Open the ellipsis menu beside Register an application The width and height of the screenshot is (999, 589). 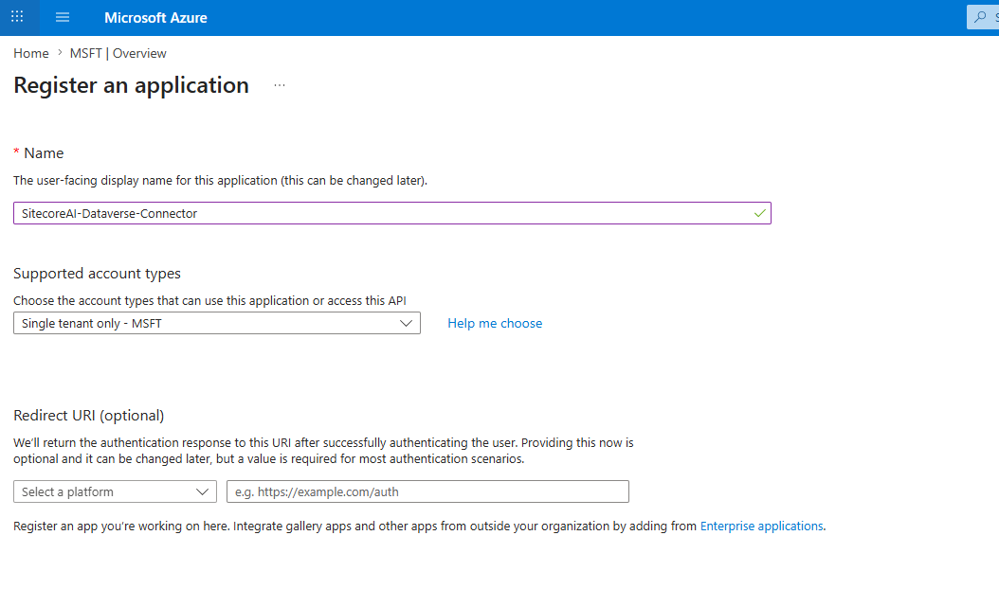pos(280,85)
